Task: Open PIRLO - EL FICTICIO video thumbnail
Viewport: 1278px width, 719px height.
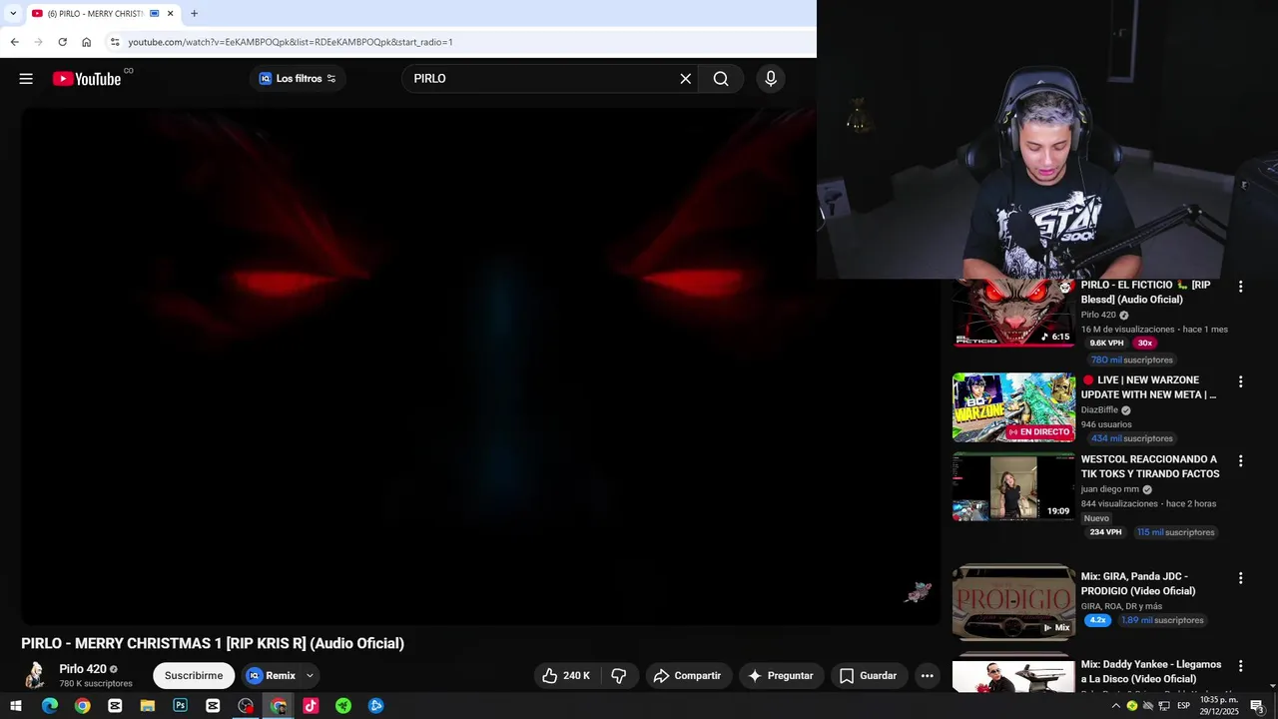Action: coord(1013,313)
